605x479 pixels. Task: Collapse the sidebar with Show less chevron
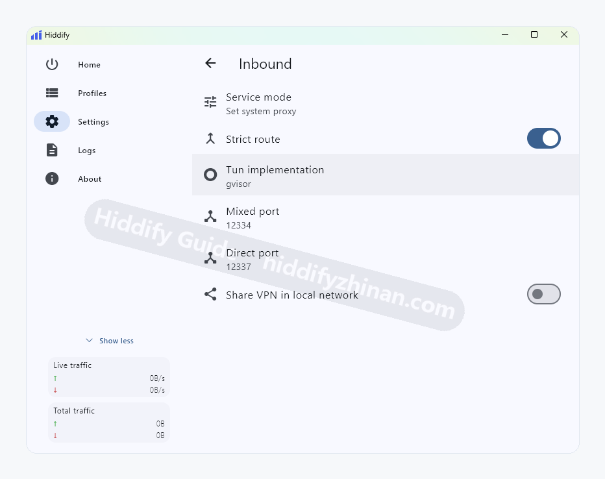pyautogui.click(x=89, y=341)
